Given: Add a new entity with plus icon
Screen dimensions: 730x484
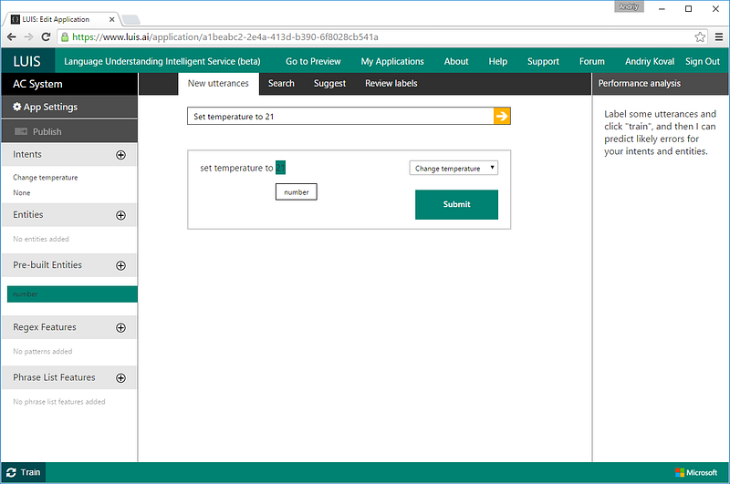Looking at the screenshot, I should 120,215.
